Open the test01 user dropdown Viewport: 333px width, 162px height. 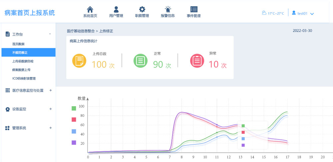click(x=303, y=13)
